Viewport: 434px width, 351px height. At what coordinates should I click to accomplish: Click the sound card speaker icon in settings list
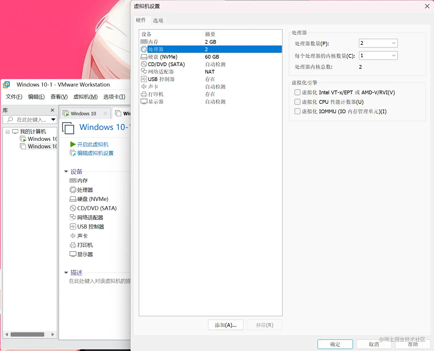pos(144,87)
